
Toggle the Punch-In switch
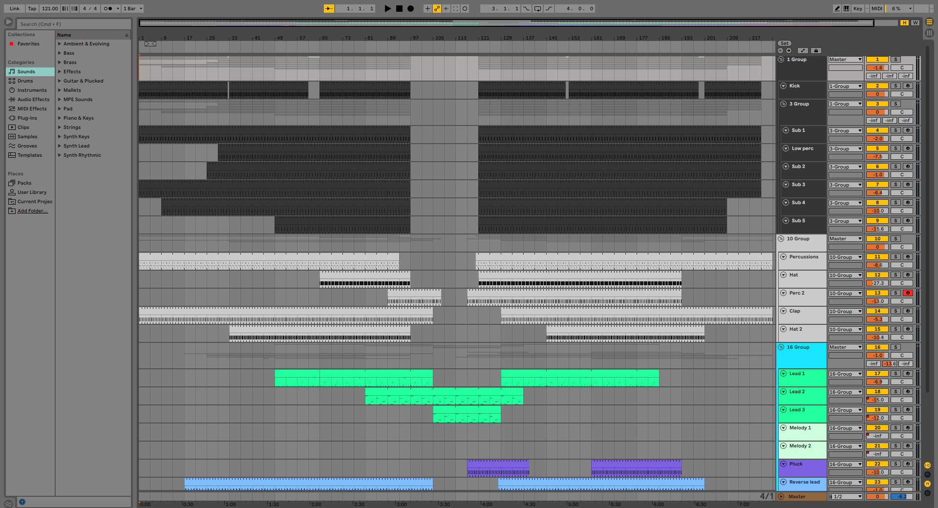[x=526, y=8]
